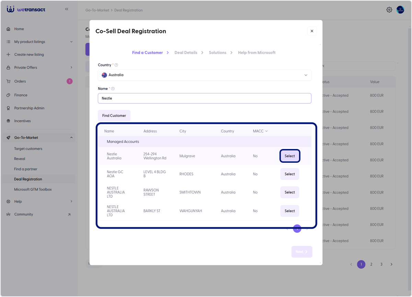
Task: Click the Go-To-Market rocket icon
Action: coord(9,138)
